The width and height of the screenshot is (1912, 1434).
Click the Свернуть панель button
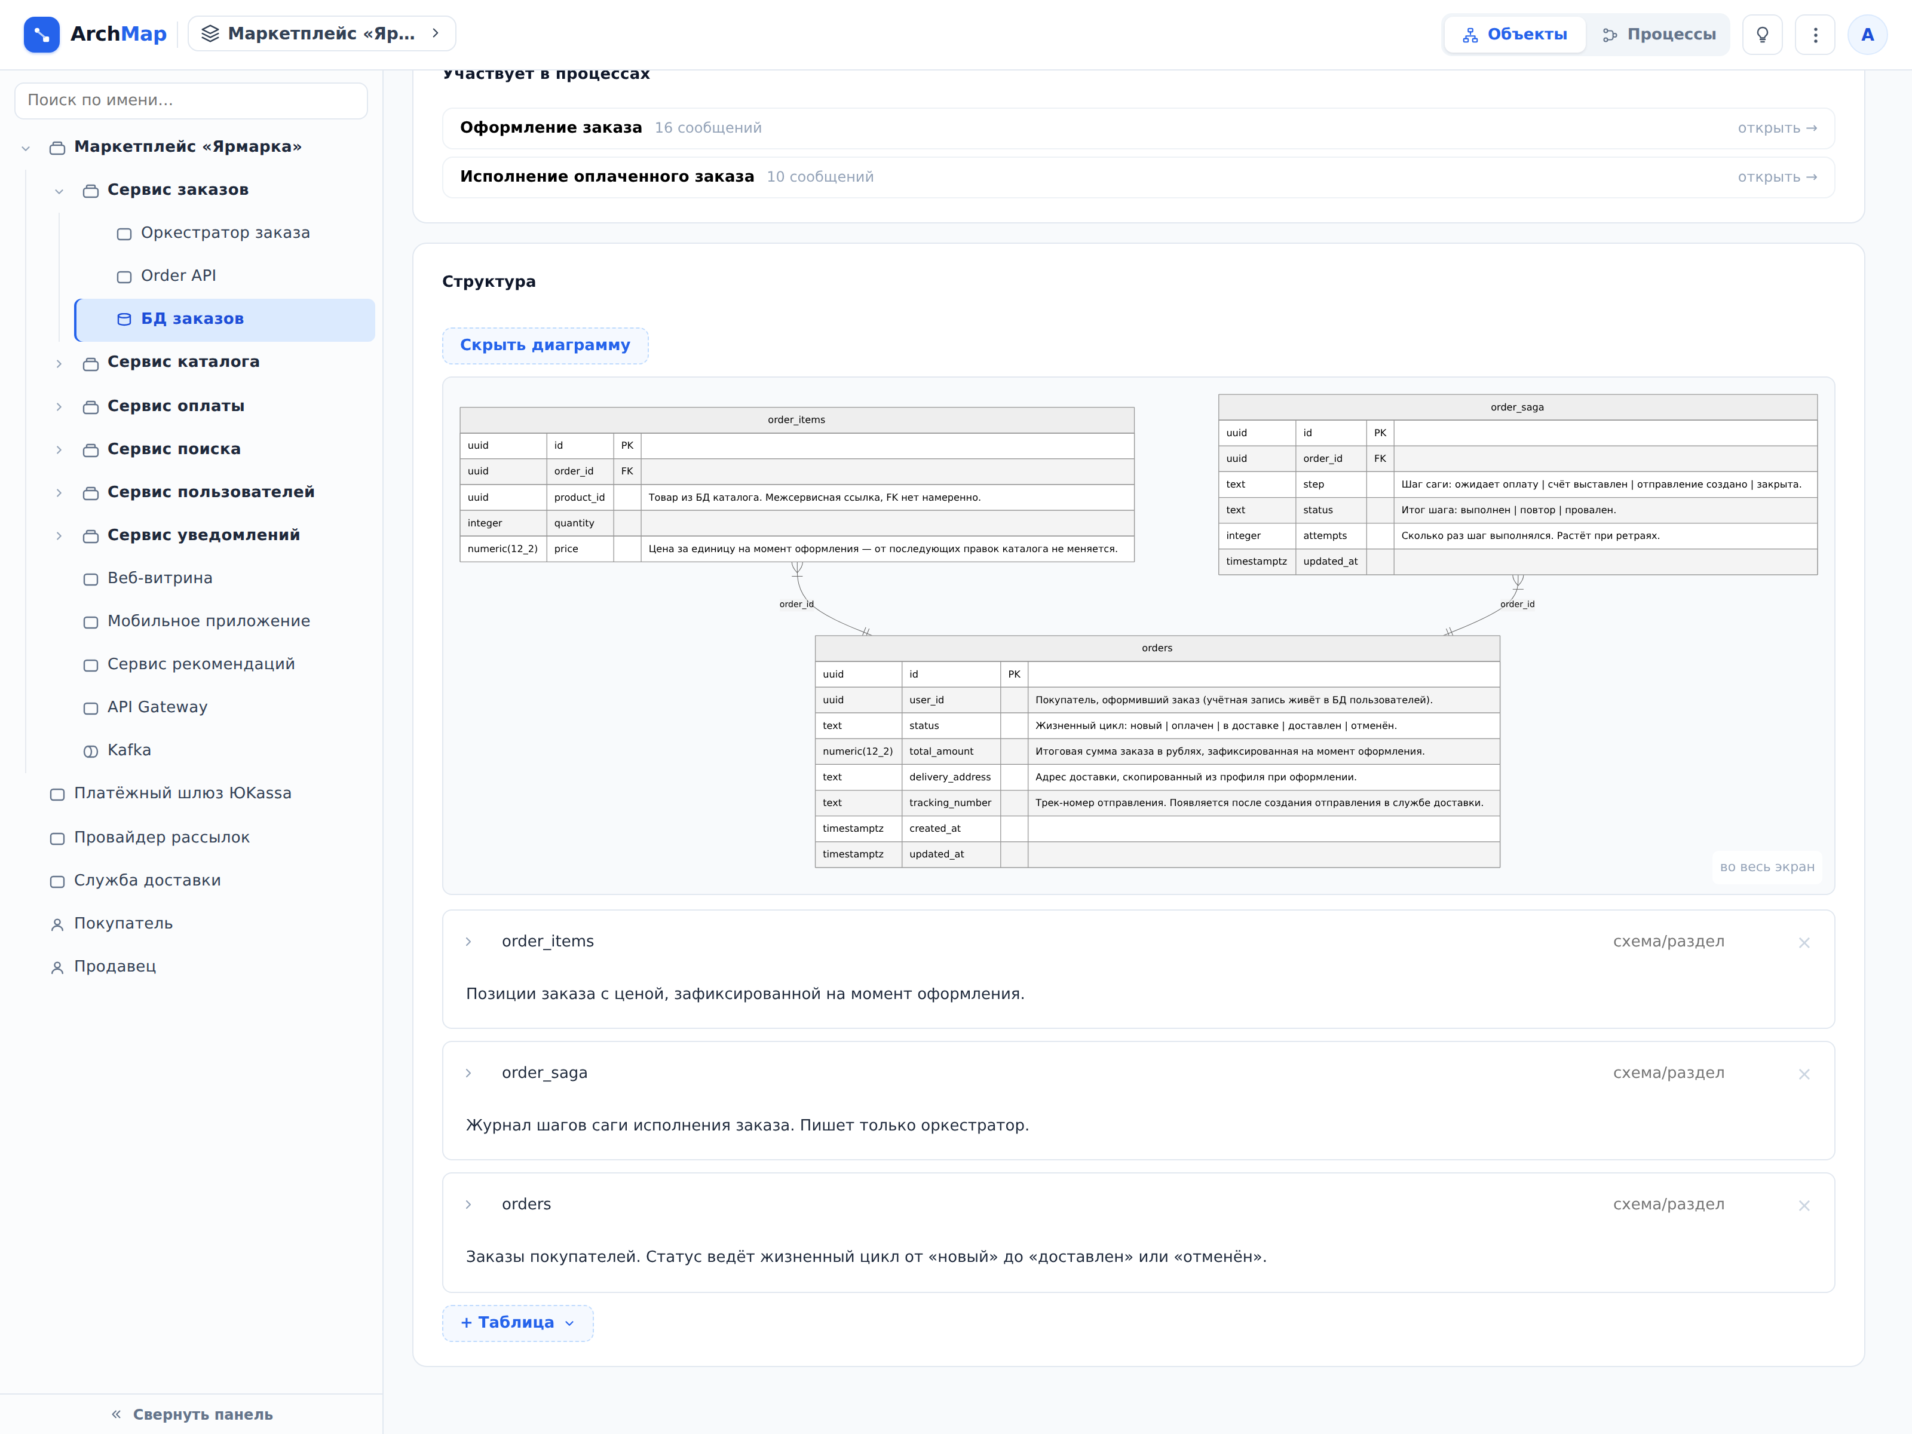coord(192,1414)
